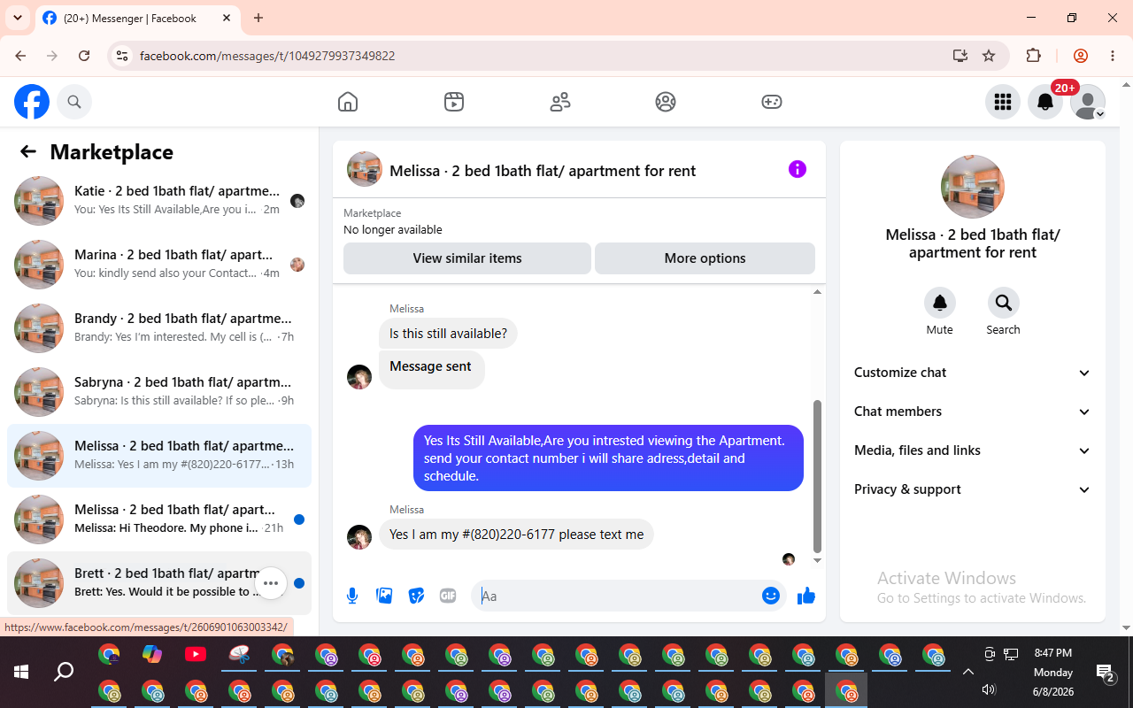Send a thumbs-up like
Image resolution: width=1133 pixels, height=708 pixels.
(805, 596)
